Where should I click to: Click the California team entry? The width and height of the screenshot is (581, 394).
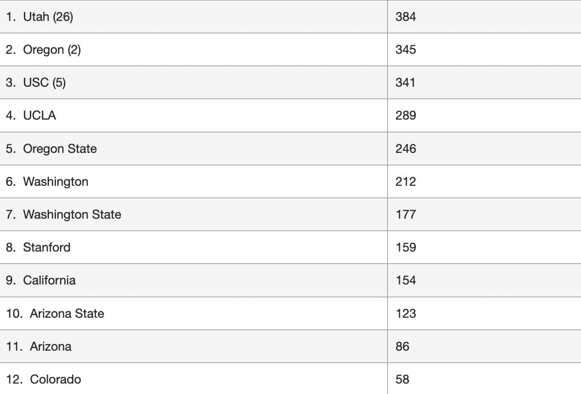pyautogui.click(x=49, y=280)
